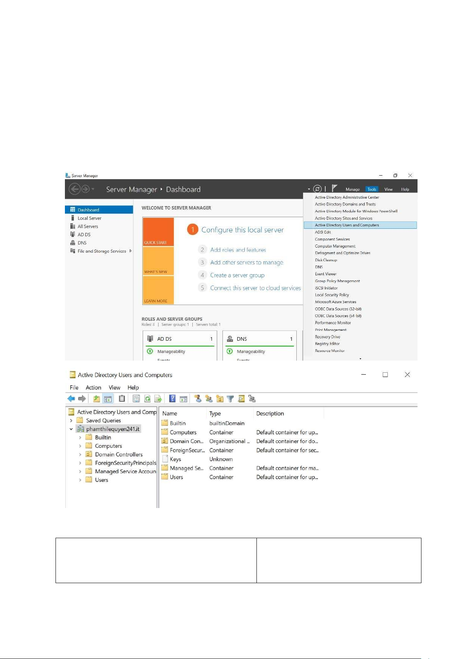The image size is (466, 659).
Task: Expand the Computers tree node
Action: 80,446
